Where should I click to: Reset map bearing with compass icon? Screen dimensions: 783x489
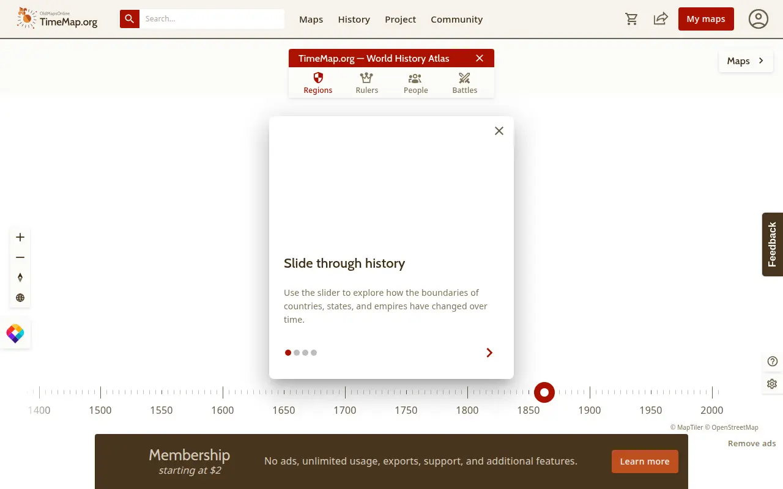coord(20,278)
